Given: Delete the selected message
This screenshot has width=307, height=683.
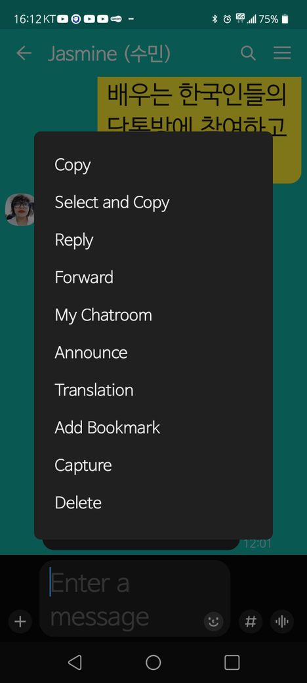Looking at the screenshot, I should click(153, 502).
